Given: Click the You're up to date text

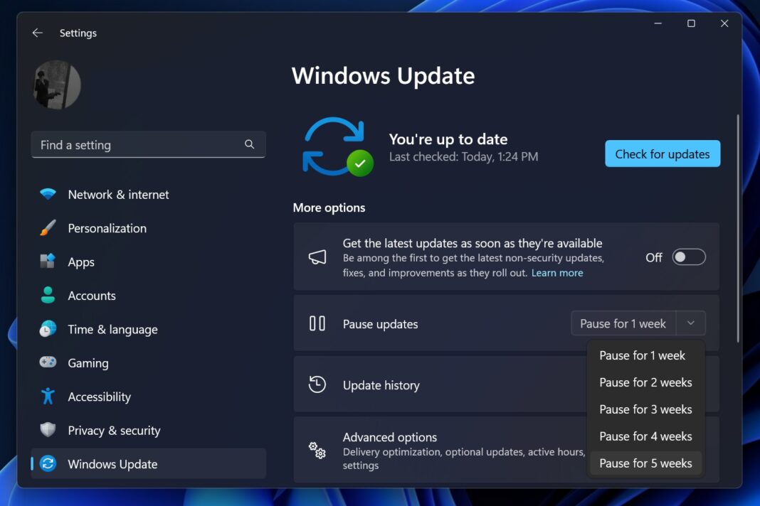Looking at the screenshot, I should tap(448, 139).
